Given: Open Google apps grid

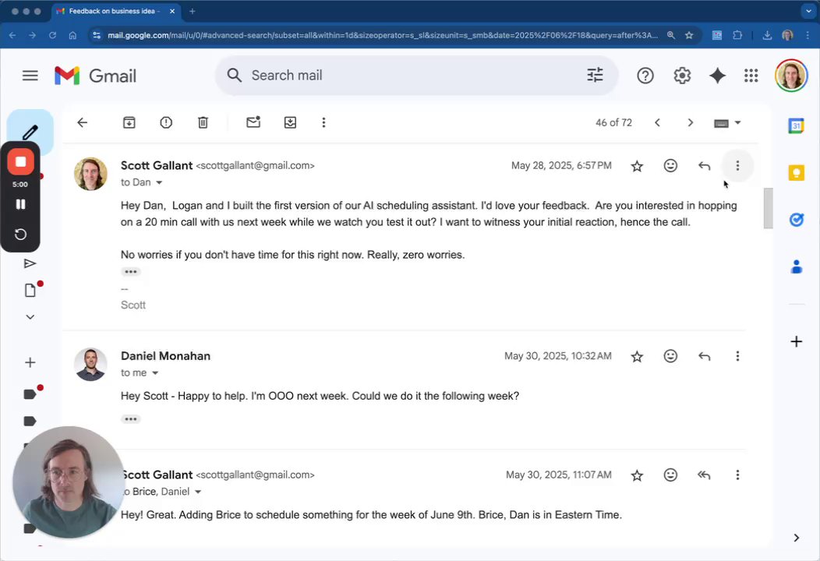Looking at the screenshot, I should coord(751,76).
